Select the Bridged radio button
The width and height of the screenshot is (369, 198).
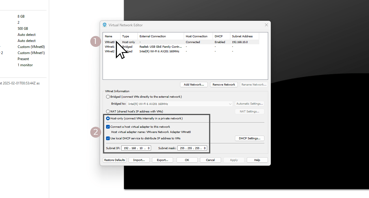[x=108, y=97]
